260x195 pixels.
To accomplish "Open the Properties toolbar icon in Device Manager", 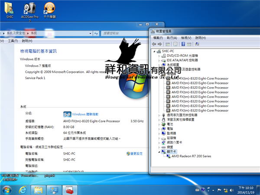I will coord(175,44).
